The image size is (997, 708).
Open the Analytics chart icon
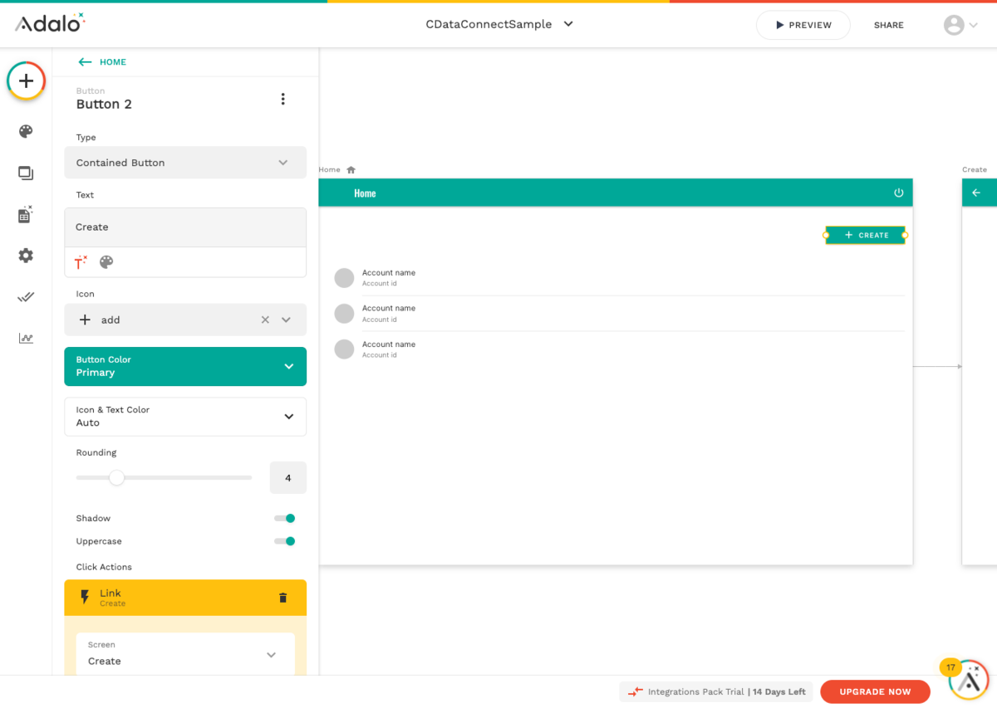(26, 338)
